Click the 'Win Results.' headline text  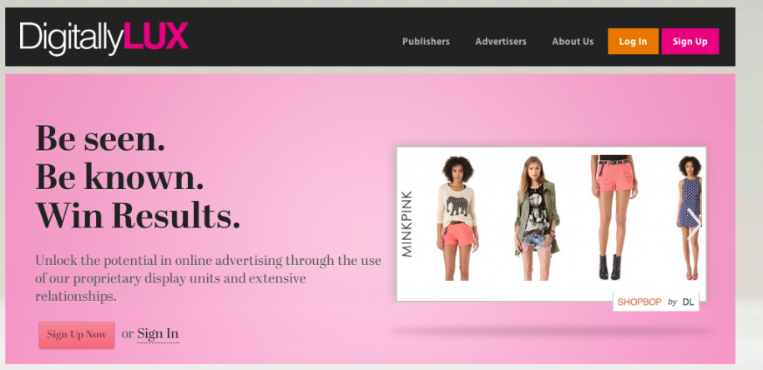pyautogui.click(x=138, y=216)
